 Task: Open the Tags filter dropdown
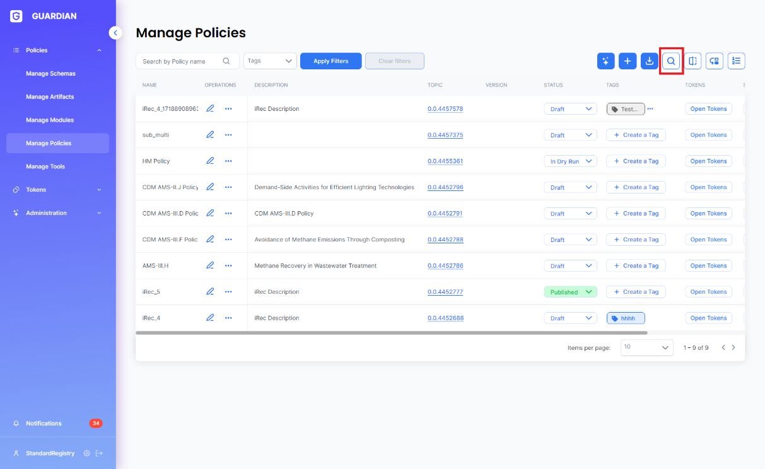270,61
